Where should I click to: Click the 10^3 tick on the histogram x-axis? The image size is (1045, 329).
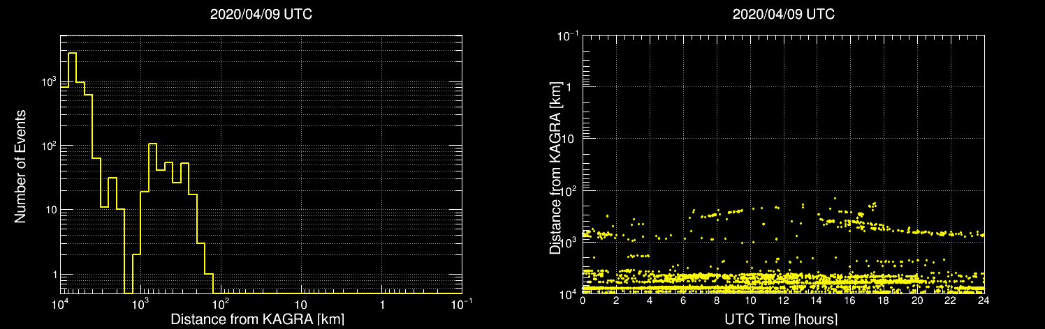click(x=140, y=305)
